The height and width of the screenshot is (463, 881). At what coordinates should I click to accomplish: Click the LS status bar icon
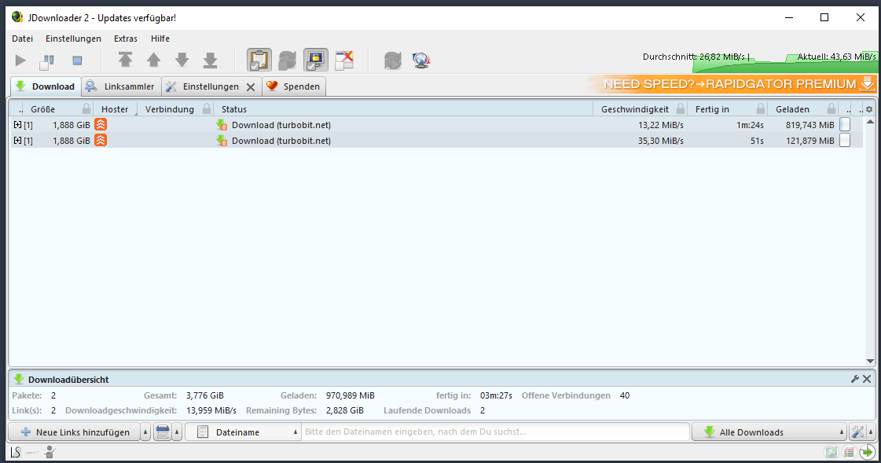tap(15, 452)
